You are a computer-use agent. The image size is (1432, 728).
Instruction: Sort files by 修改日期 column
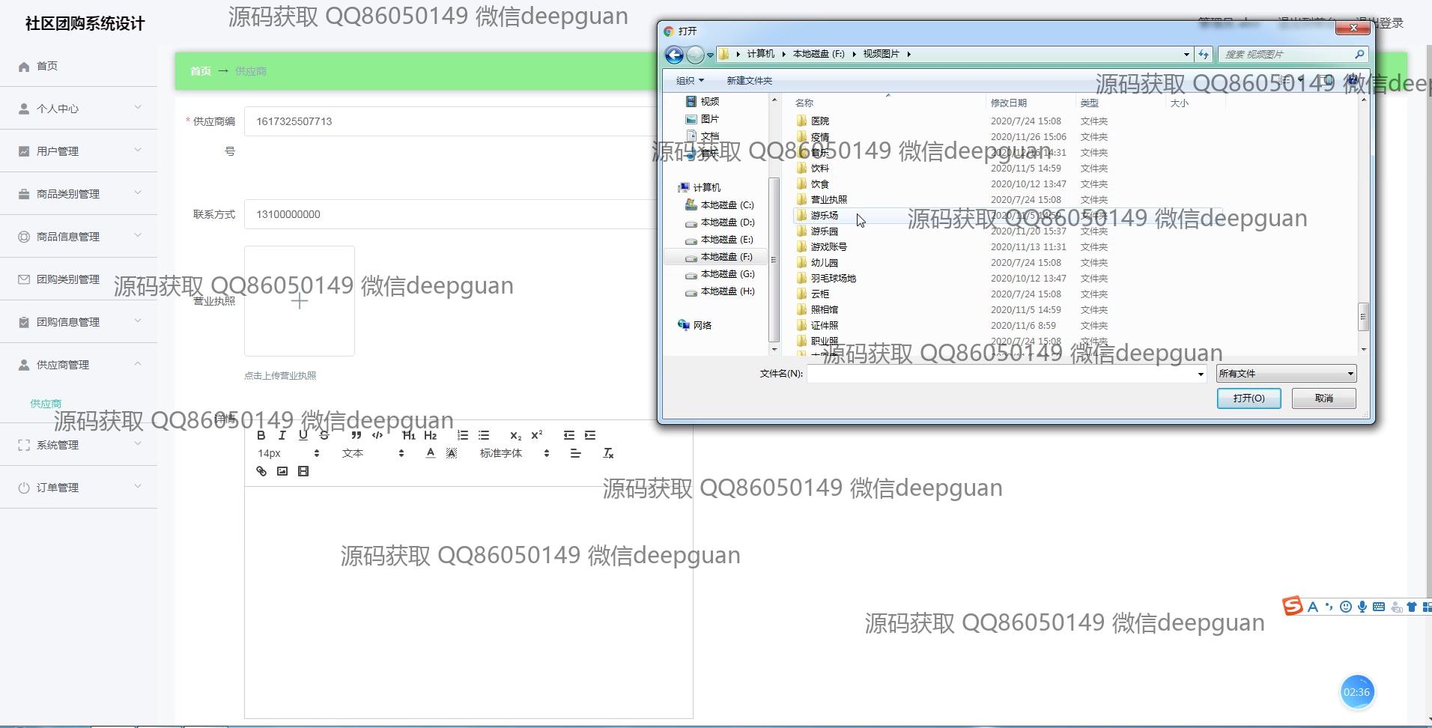point(1008,103)
